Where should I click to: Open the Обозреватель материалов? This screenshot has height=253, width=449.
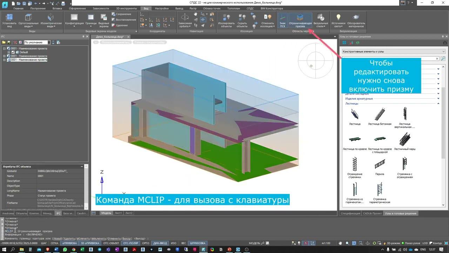coord(355,20)
